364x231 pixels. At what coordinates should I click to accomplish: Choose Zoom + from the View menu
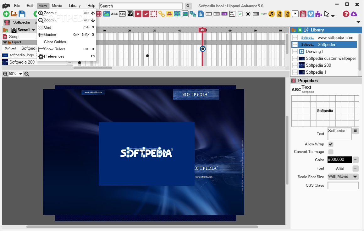click(x=66, y=13)
